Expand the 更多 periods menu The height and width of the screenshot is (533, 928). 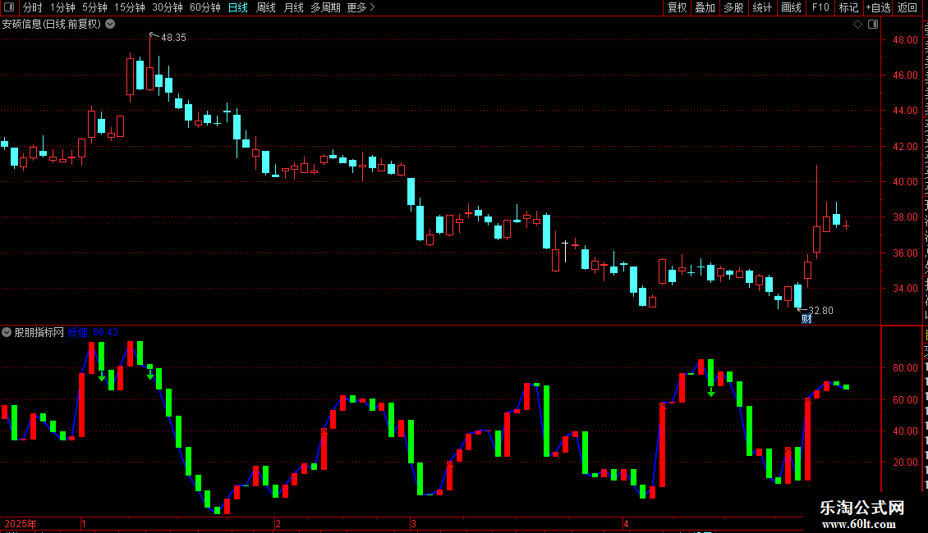(361, 7)
